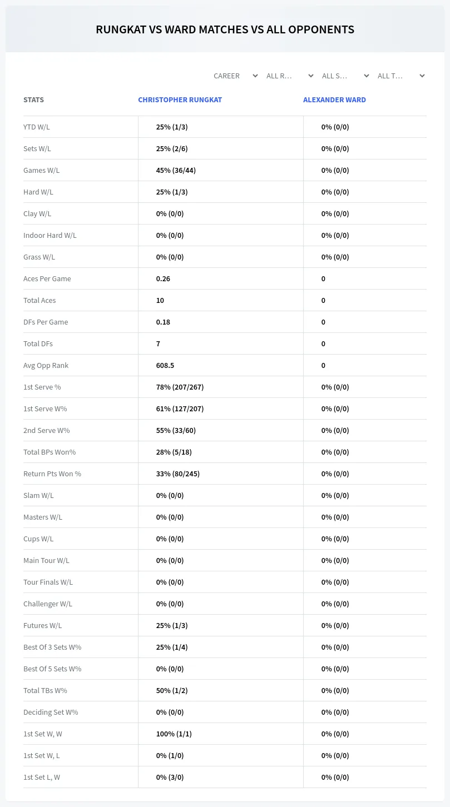Open Alexander Ward player link
The image size is (450, 807).
(334, 100)
